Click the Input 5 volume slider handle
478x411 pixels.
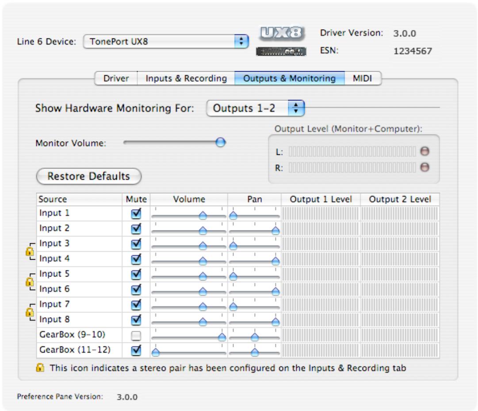click(203, 276)
